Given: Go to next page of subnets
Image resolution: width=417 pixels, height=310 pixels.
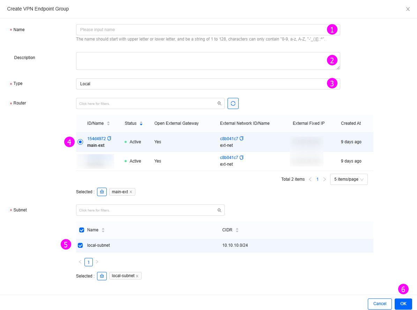Looking at the screenshot, I should point(97,262).
